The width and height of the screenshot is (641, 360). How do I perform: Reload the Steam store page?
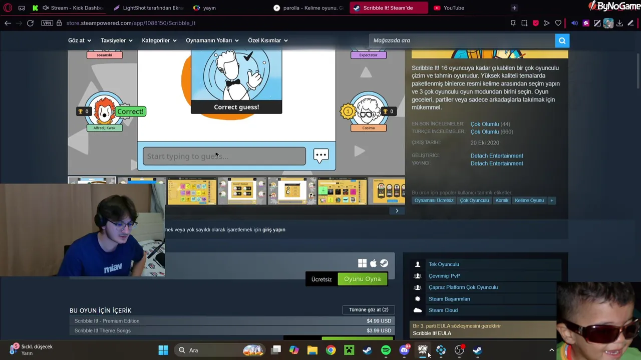30,23
